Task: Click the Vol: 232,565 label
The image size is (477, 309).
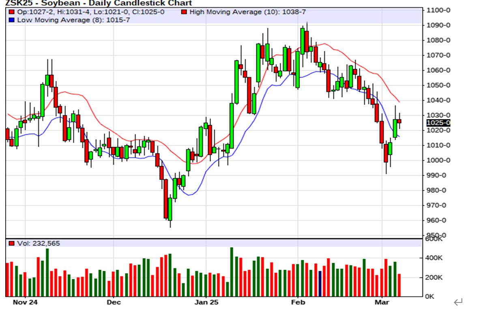Action: tap(36, 243)
